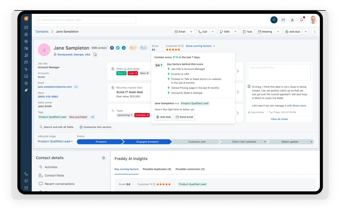Select the Customer won status stage
The height and width of the screenshot is (212, 340).
[197, 142]
